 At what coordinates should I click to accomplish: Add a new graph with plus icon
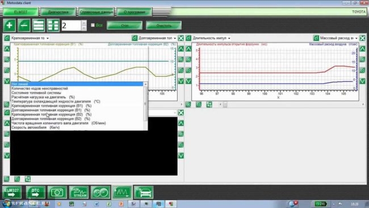[x=10, y=26]
